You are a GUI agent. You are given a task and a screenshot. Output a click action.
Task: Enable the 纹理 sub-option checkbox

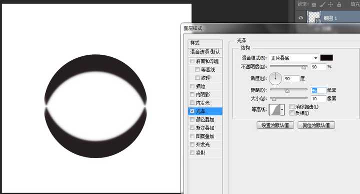pos(197,78)
